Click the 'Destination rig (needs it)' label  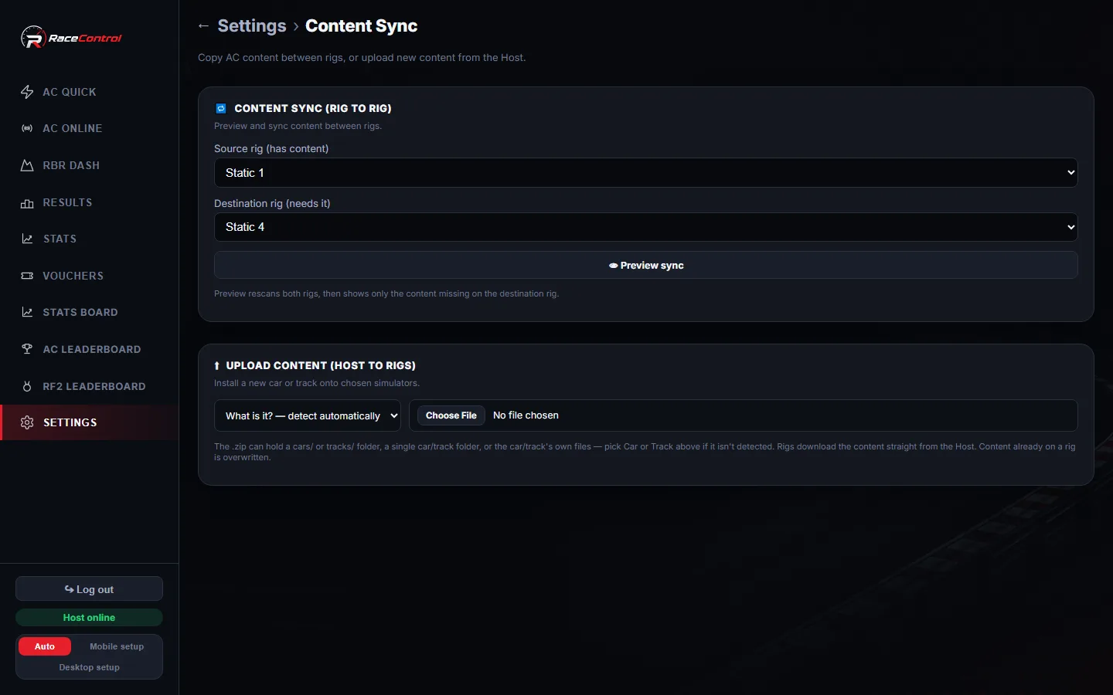tap(272, 204)
